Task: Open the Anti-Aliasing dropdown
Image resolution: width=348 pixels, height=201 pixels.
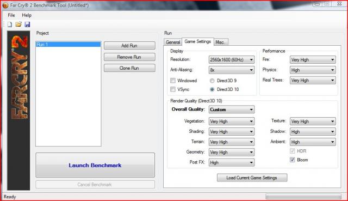Action: [232, 70]
